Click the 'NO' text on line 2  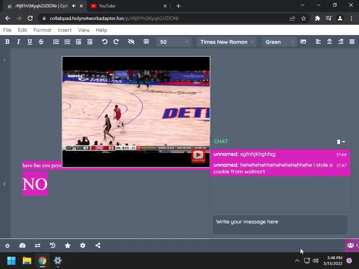pyautogui.click(x=35, y=184)
